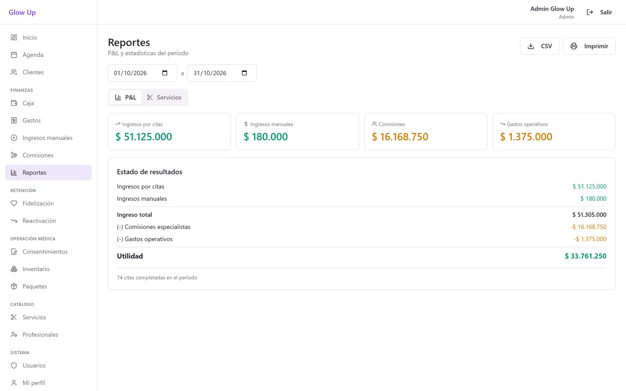The image size is (626, 391).
Task: Switch to the Servicios report tab
Action: [164, 97]
